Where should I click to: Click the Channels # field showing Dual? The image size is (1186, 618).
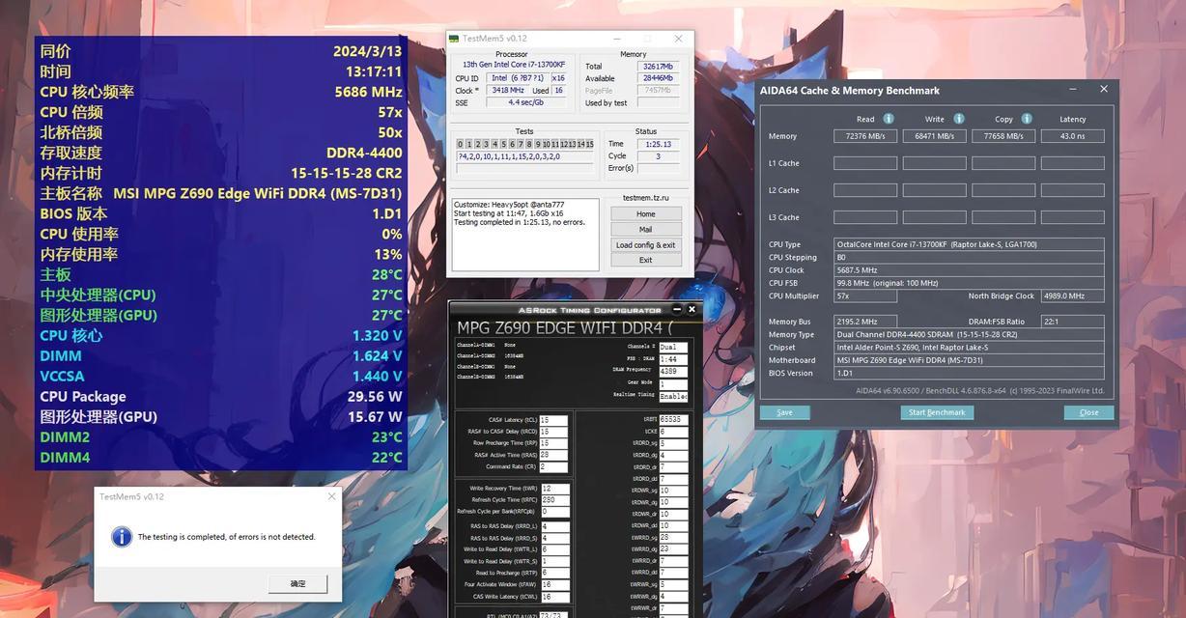click(x=673, y=347)
